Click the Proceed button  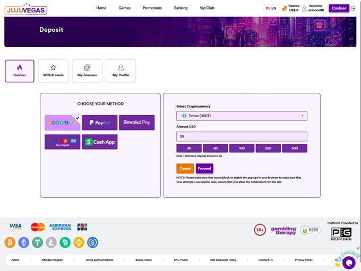pos(204,169)
